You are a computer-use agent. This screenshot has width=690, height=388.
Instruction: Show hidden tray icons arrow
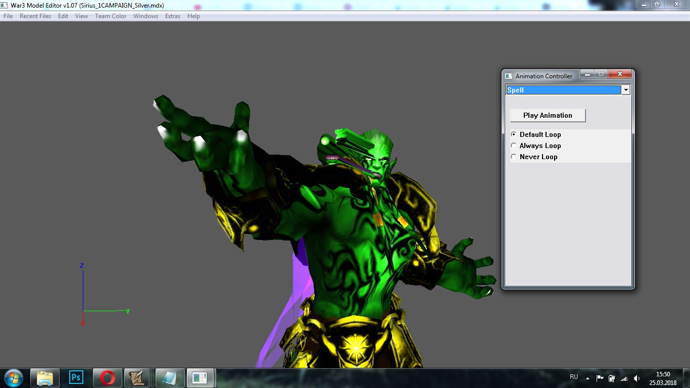pyautogui.click(x=587, y=378)
